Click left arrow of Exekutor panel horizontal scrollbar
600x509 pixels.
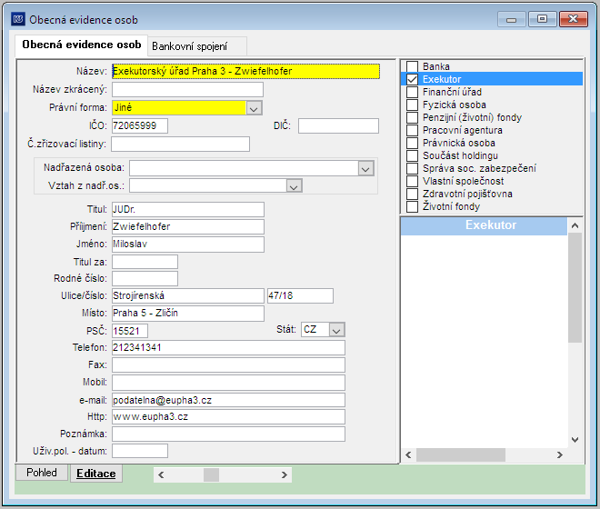(408, 454)
